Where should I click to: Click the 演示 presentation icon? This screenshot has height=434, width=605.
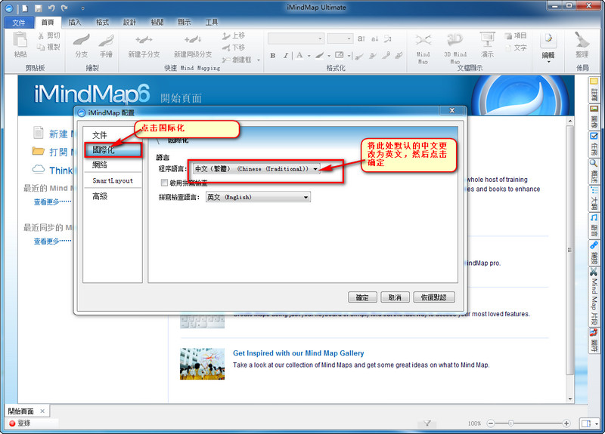point(487,41)
